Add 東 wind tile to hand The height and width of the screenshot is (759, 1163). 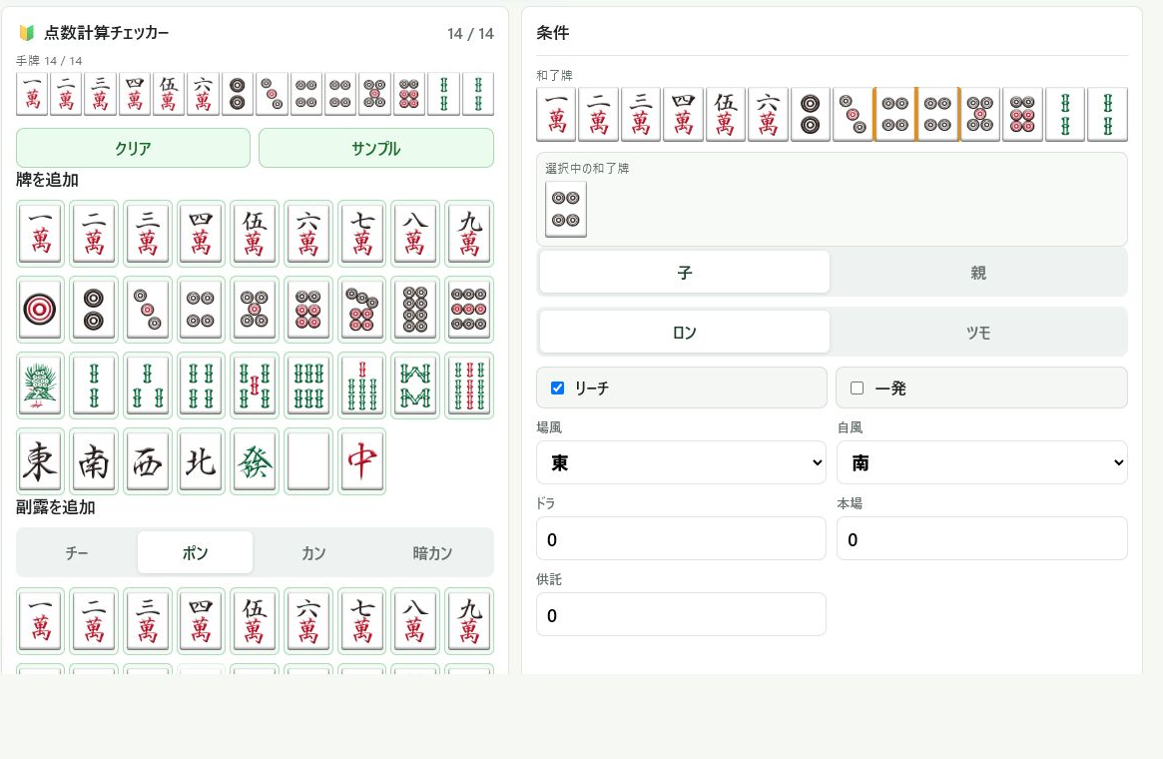tap(40, 460)
